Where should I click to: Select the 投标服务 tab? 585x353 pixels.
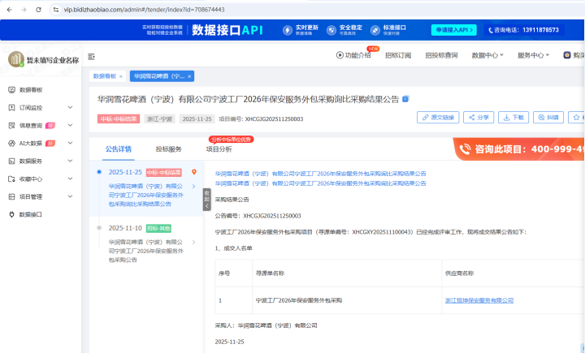click(169, 149)
